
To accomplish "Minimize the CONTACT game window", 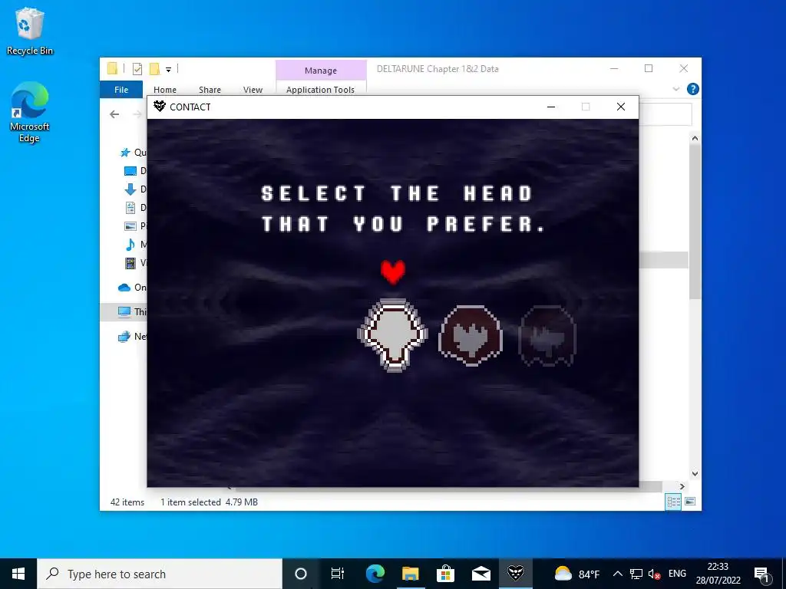I will (551, 107).
